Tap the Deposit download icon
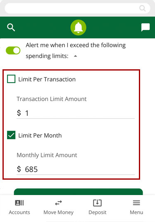 pos(97,203)
